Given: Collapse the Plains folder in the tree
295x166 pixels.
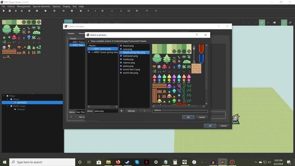Looking at the screenshot, I should (7, 99).
